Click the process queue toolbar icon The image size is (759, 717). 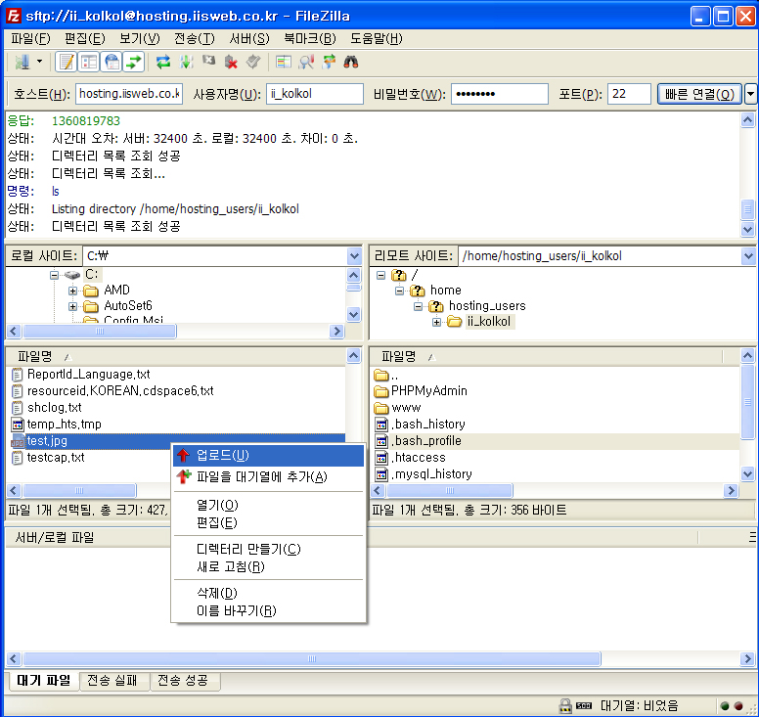point(186,63)
